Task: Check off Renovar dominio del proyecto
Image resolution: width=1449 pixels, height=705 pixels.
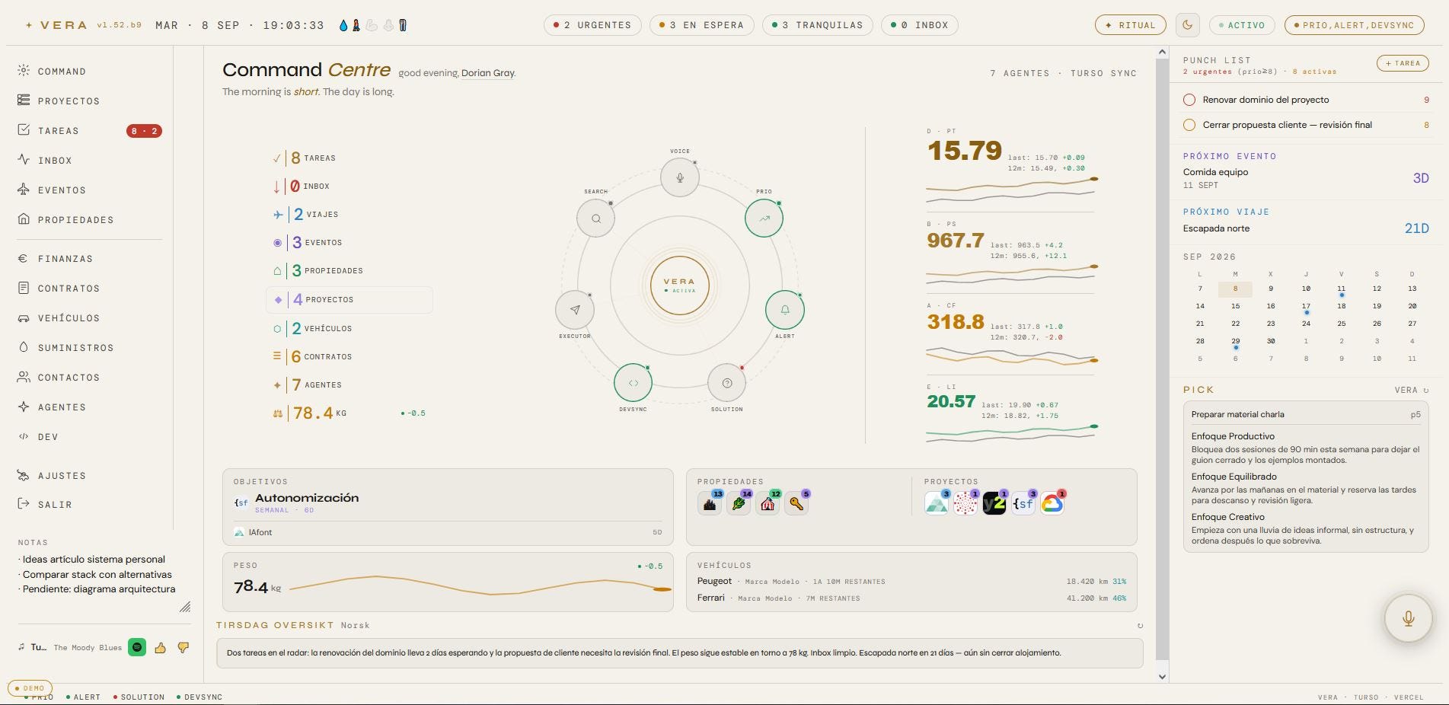Action: 1189,100
